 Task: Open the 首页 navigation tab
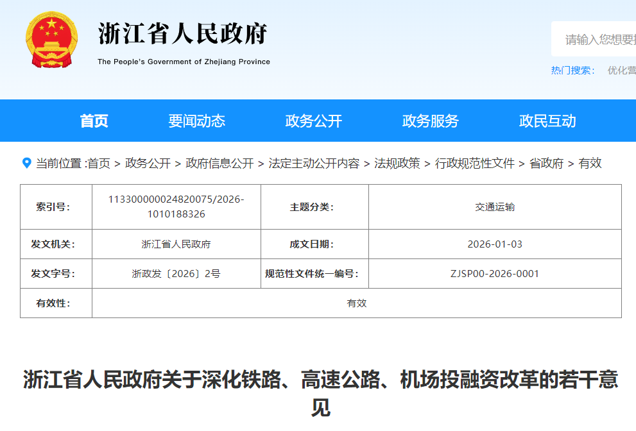coord(94,121)
